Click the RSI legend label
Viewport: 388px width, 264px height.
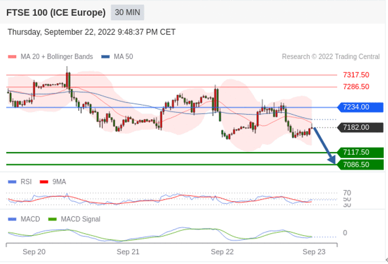[26, 182]
